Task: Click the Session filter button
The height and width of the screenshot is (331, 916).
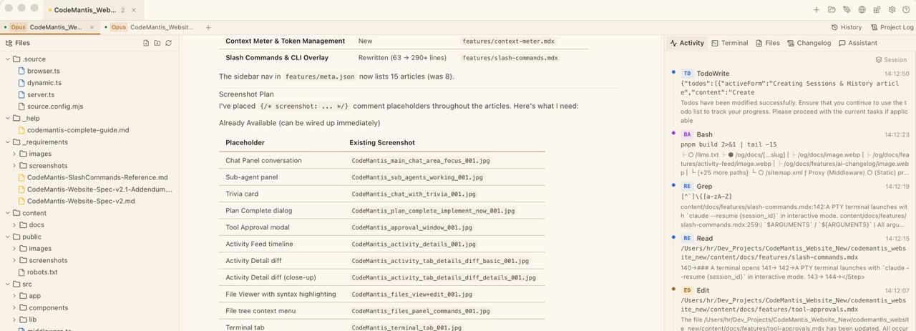Action: point(891,60)
